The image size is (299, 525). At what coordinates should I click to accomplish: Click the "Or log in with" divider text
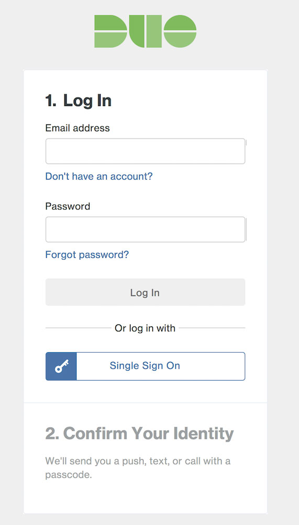pyautogui.click(x=145, y=328)
